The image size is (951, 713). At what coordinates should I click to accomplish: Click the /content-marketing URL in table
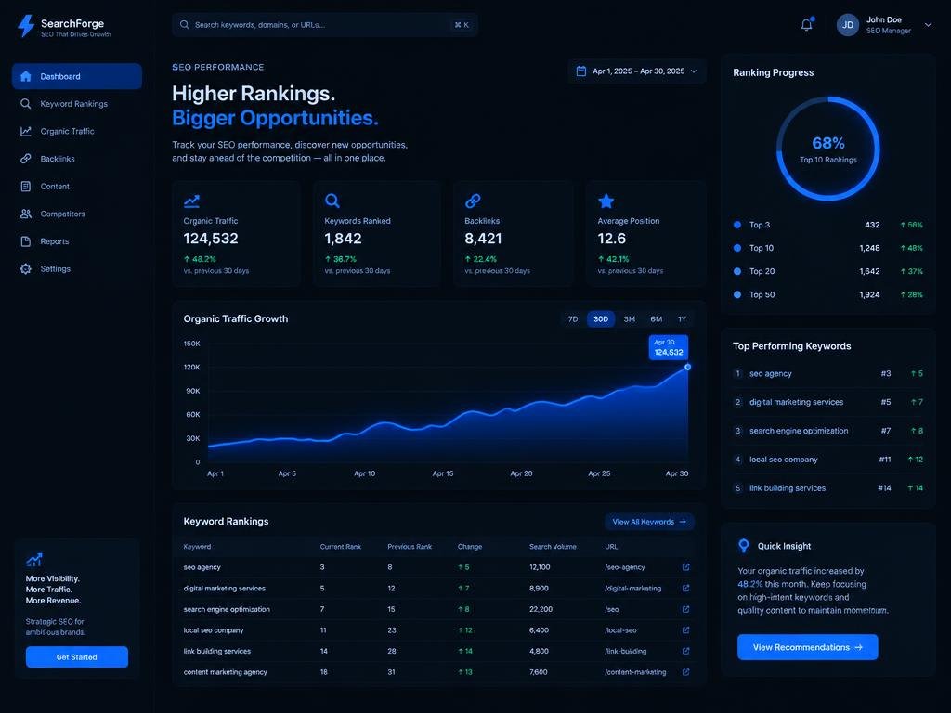click(x=635, y=672)
